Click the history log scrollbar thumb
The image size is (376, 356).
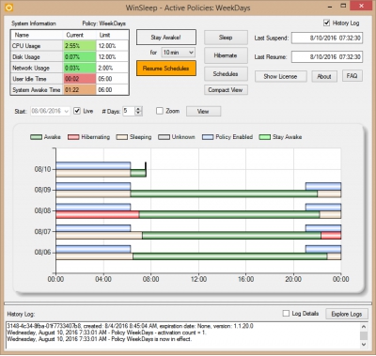coord(364,335)
